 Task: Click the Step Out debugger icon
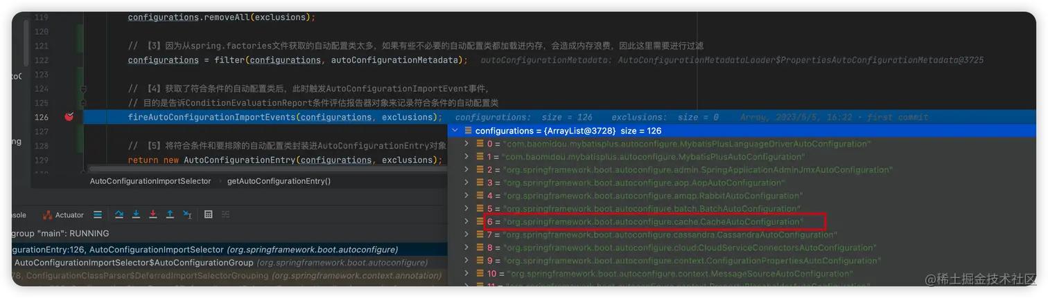click(x=170, y=215)
